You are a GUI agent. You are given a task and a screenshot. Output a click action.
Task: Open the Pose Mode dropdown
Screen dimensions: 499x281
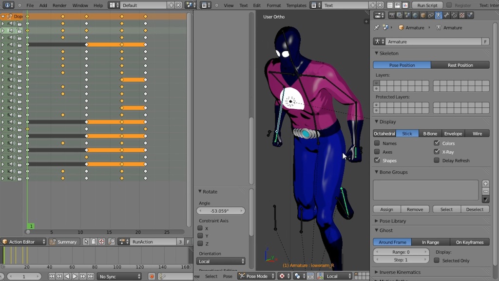256,276
